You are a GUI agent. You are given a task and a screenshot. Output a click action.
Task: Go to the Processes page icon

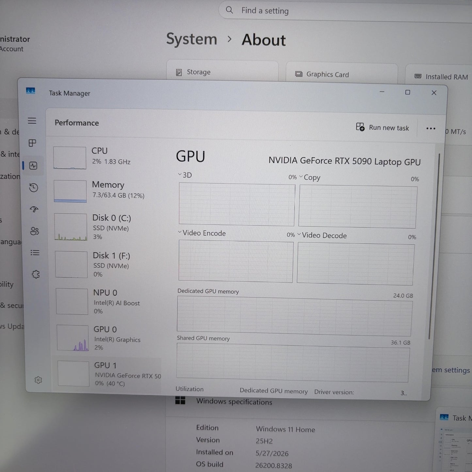[x=32, y=143]
